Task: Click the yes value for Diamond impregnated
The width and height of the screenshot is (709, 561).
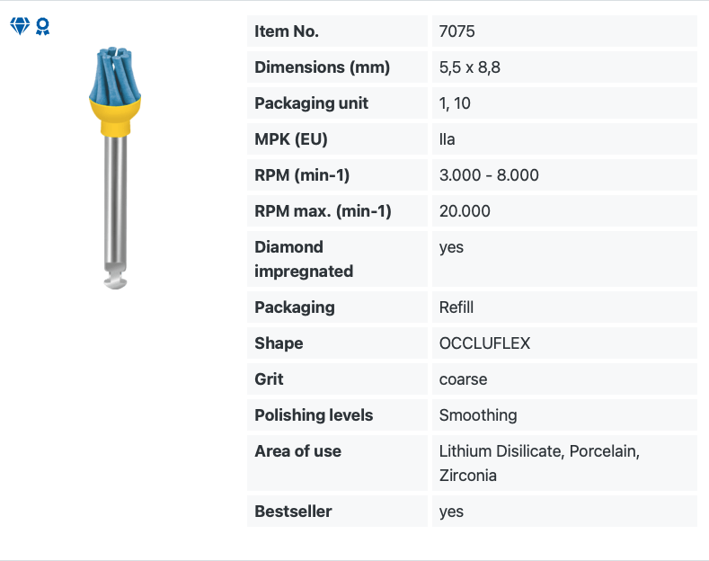Action: [x=451, y=247]
